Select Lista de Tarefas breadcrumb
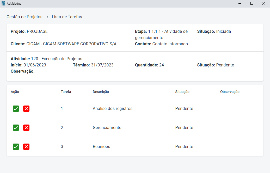 67,17
